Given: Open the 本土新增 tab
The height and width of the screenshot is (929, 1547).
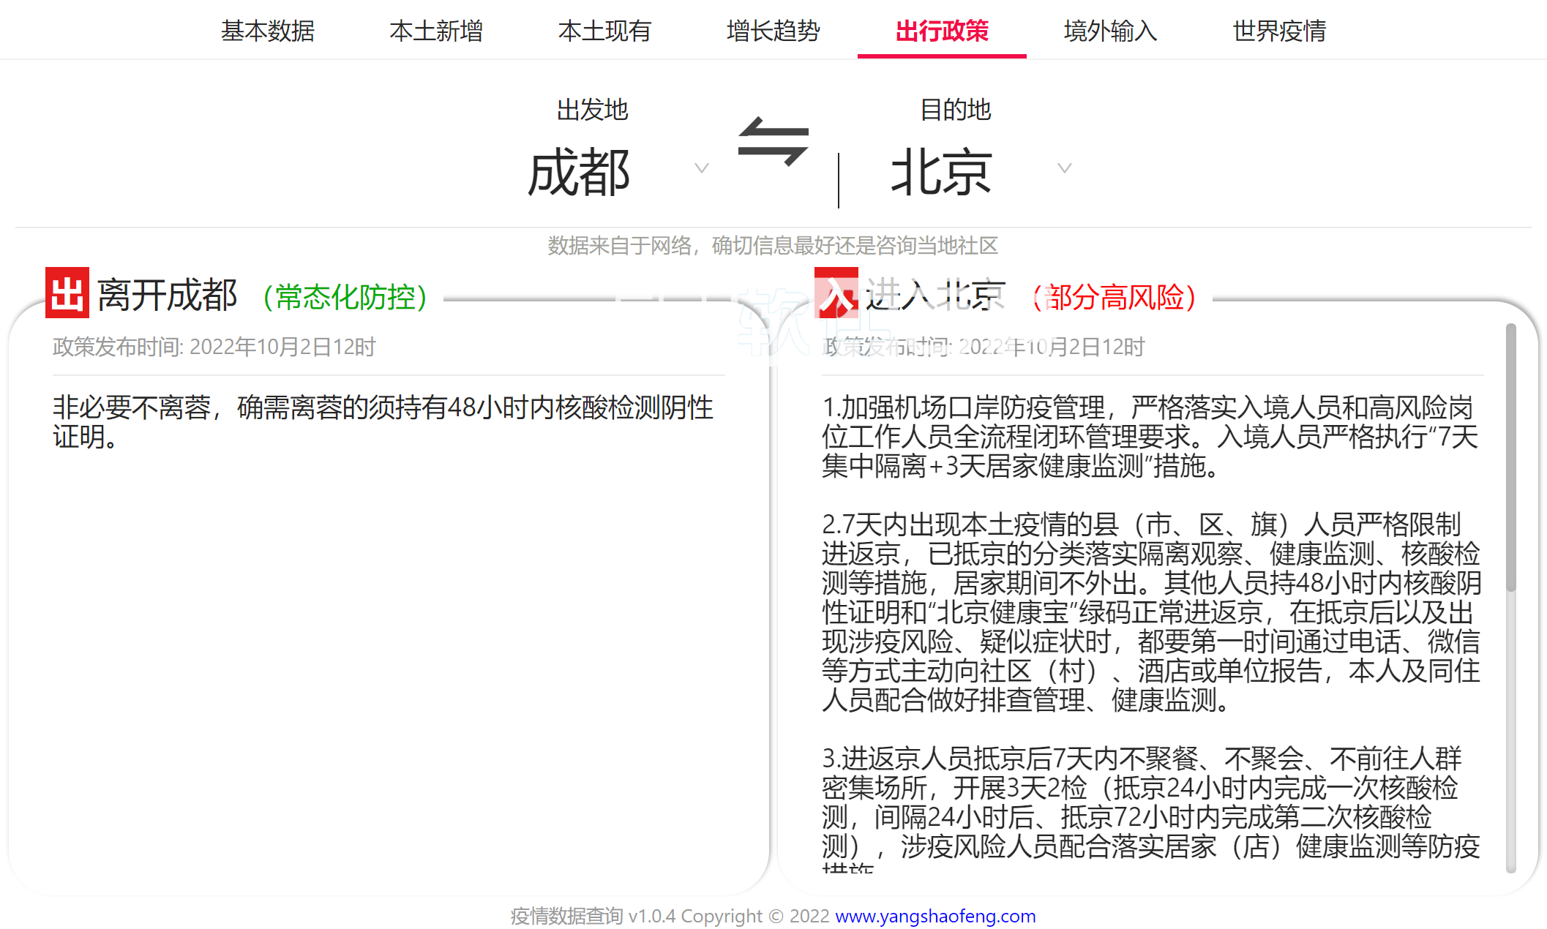Looking at the screenshot, I should tap(436, 31).
